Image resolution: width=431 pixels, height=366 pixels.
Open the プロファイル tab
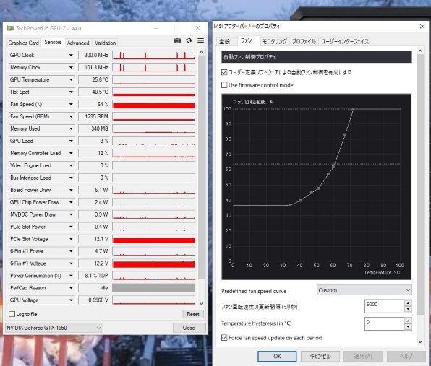click(x=304, y=41)
